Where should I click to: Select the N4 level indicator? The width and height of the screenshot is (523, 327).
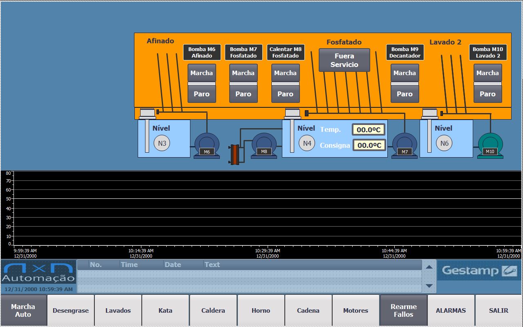point(307,143)
